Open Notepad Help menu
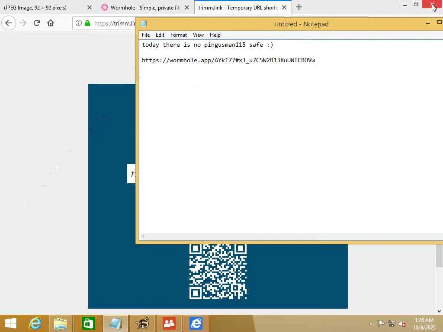 point(215,35)
